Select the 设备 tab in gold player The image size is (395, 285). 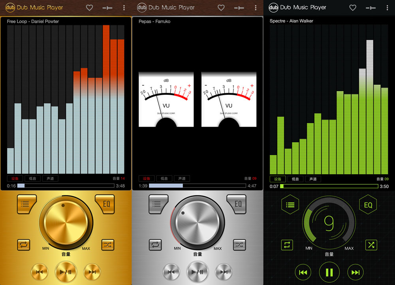coord(15,178)
